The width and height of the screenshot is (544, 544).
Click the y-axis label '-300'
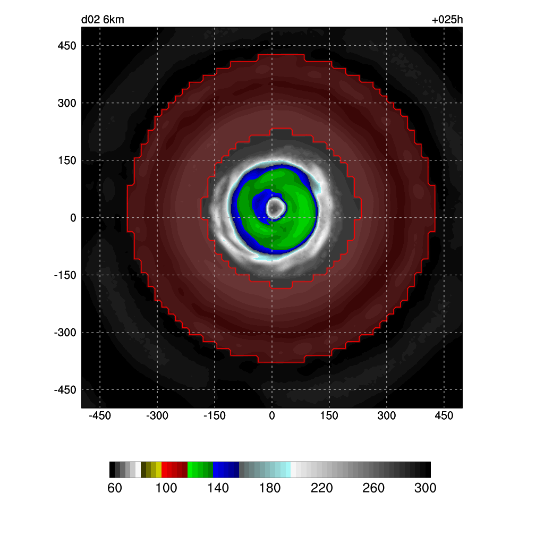tap(65, 333)
